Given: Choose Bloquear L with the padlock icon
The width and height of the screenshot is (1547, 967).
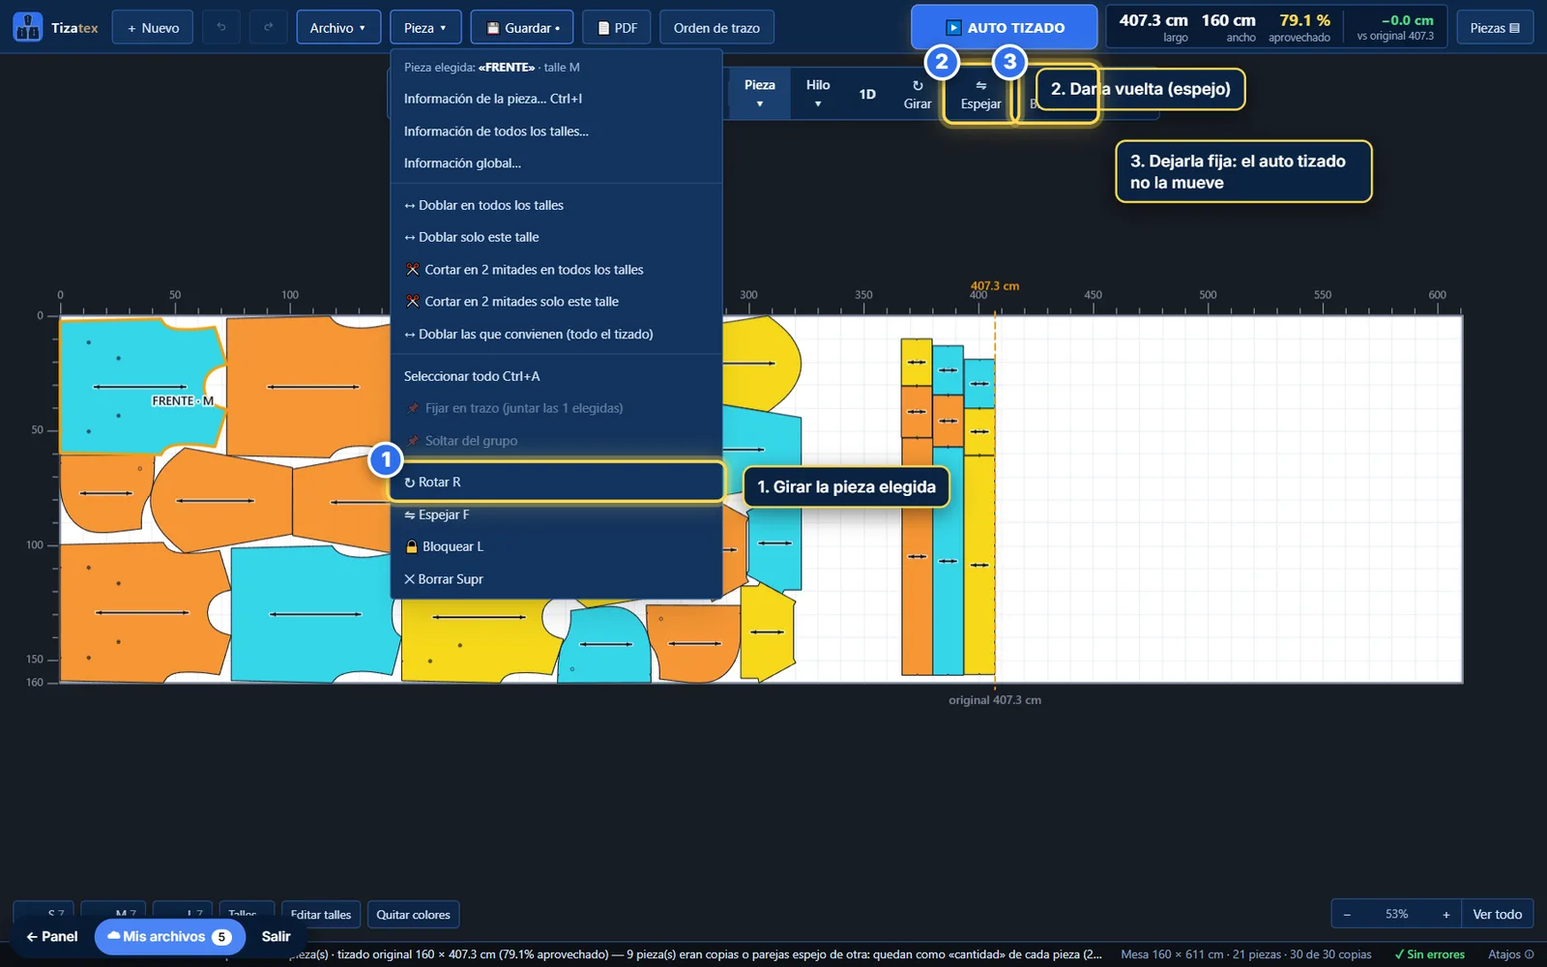Looking at the screenshot, I should coord(556,546).
